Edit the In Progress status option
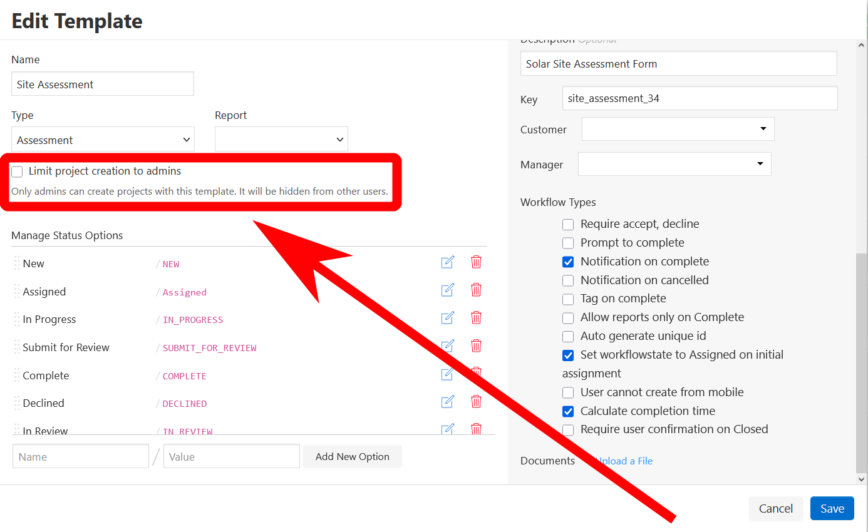 447,318
